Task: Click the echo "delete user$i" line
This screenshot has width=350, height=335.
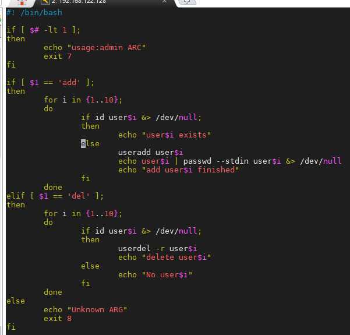Action: 164,258
